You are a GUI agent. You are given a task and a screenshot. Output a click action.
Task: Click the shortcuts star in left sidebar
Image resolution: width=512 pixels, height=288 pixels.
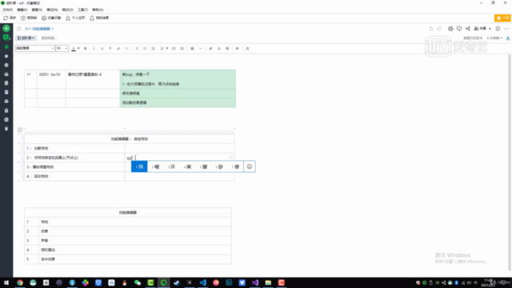pos(6,56)
